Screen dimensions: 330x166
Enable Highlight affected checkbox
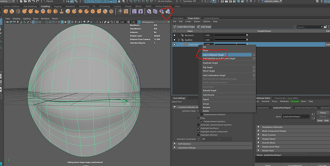(x=198, y=135)
